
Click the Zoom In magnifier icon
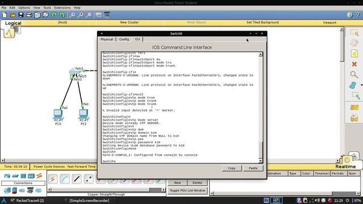72,15
